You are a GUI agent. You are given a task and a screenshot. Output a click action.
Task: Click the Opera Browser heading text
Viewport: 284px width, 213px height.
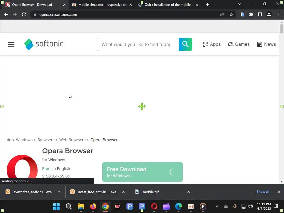coord(68,151)
